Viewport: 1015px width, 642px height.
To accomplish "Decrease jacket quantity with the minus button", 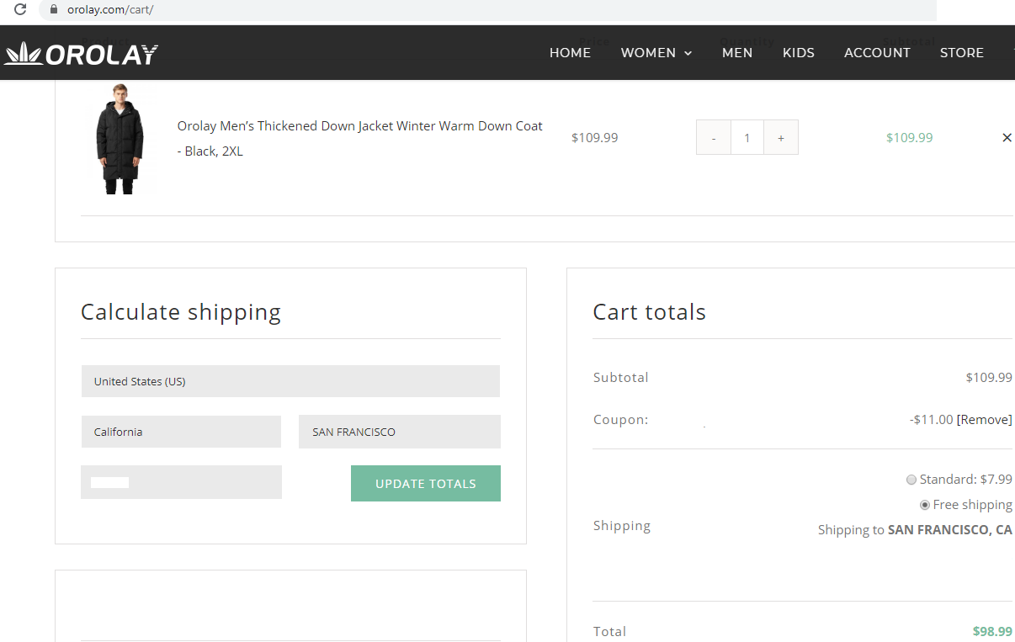I will coord(714,138).
